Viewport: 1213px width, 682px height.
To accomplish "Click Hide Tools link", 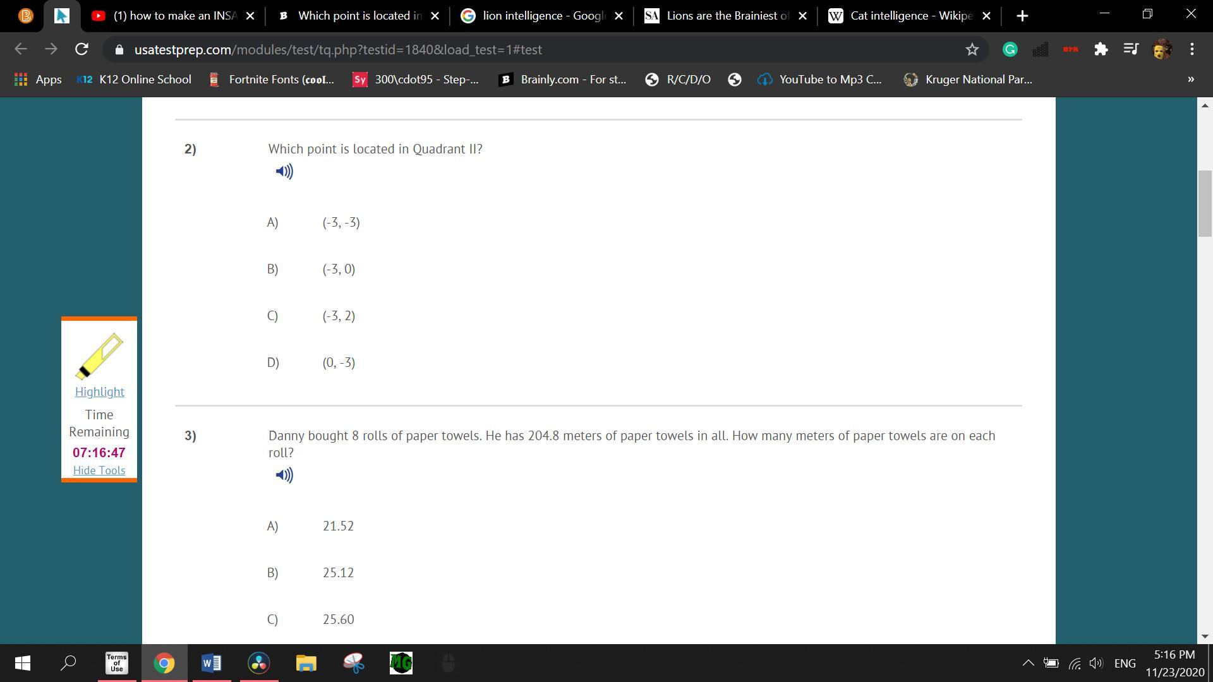I will [x=99, y=470].
